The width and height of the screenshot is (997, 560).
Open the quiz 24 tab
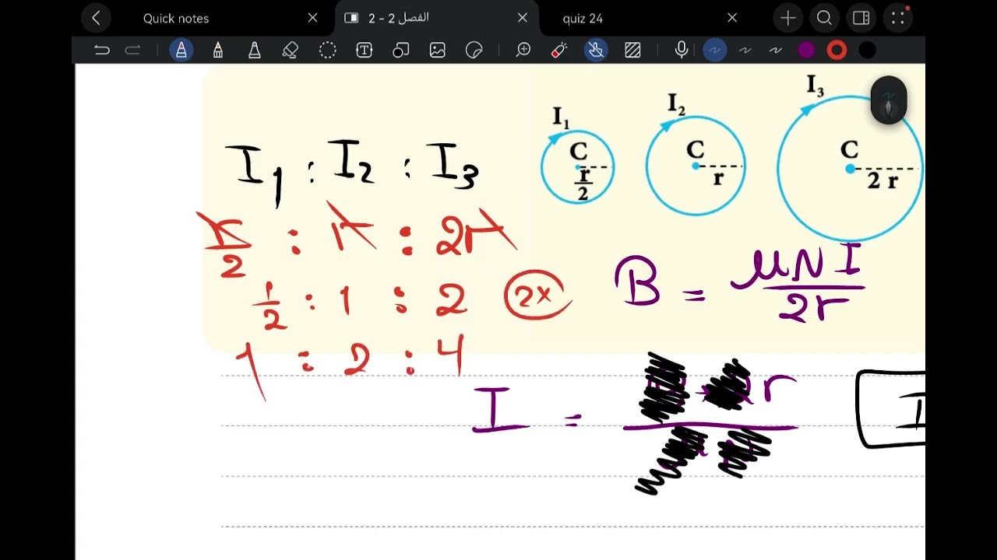[x=583, y=18]
